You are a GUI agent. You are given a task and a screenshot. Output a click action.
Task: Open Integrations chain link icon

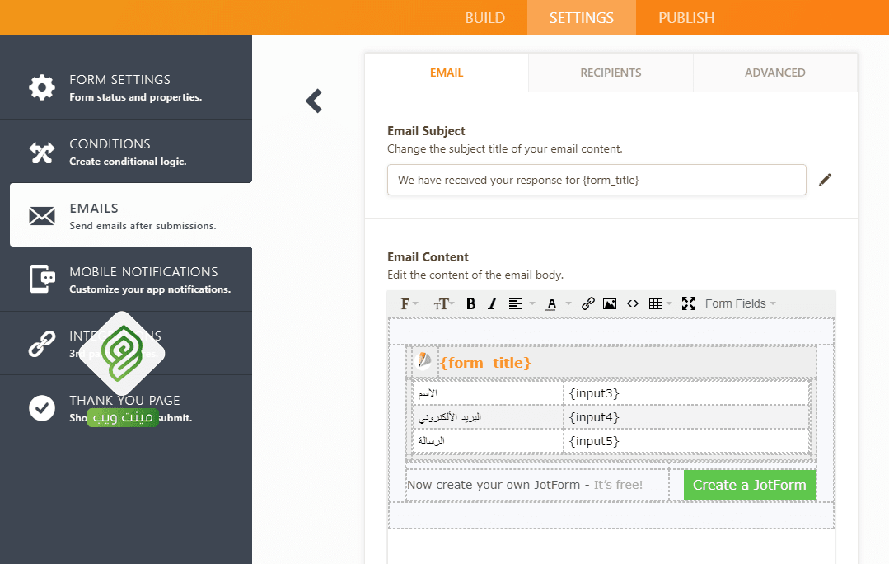42,344
